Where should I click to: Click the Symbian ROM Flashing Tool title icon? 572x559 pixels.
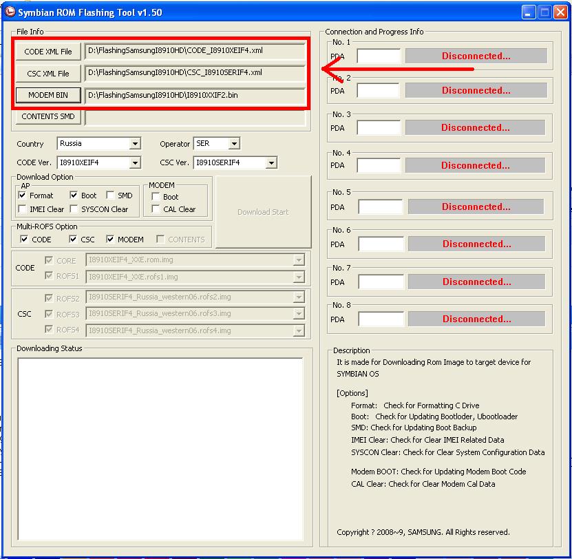[x=10, y=12]
